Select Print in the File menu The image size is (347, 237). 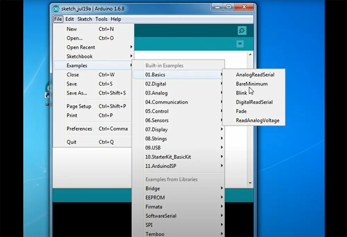(x=93, y=115)
